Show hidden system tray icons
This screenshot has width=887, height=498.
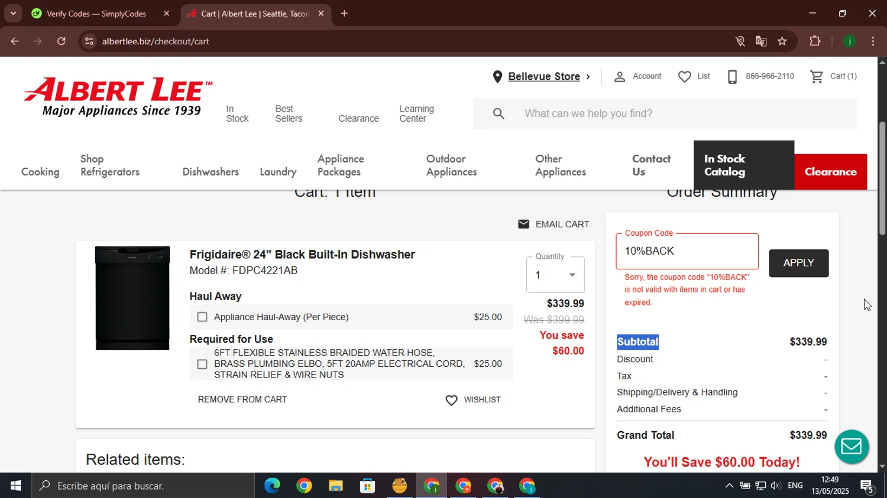729,486
